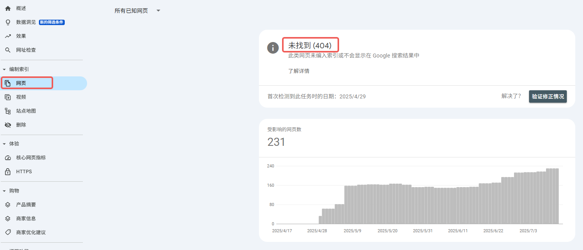
Task: Select 网页 in the indexing menu
Action: [x=21, y=83]
